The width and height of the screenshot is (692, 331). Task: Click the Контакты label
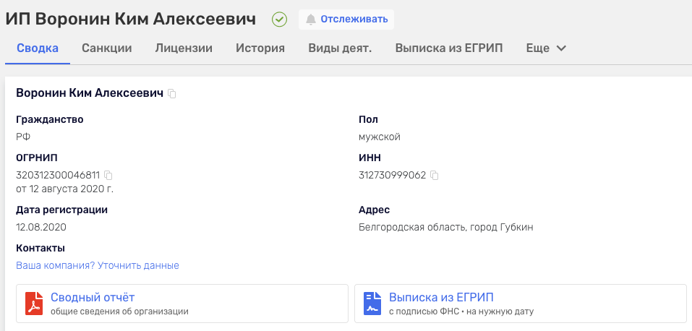point(40,248)
